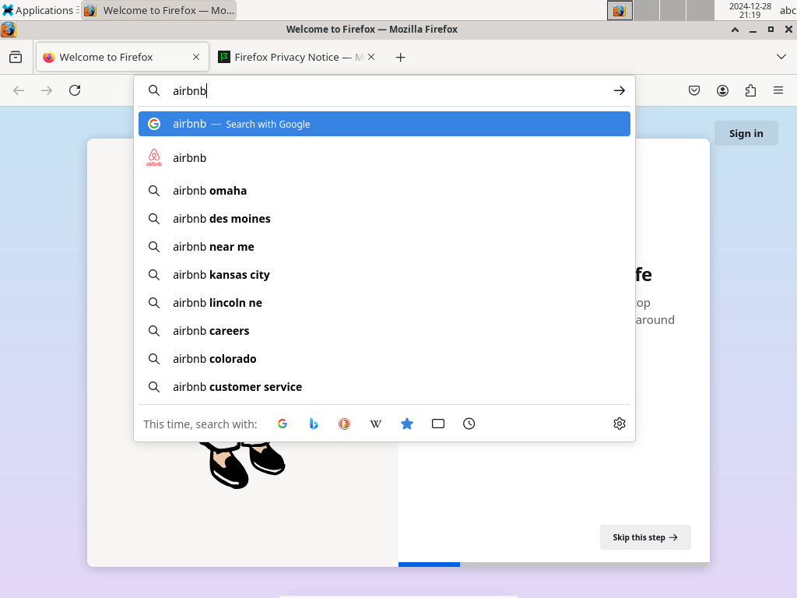Search open Tabs with the tab icon
Viewport: 797px width, 598px height.
point(438,424)
